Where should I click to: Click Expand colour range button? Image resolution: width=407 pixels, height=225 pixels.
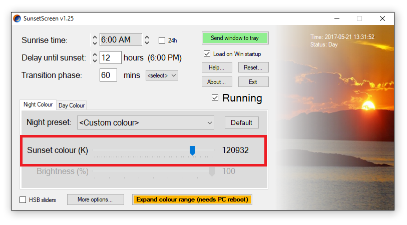(192, 199)
